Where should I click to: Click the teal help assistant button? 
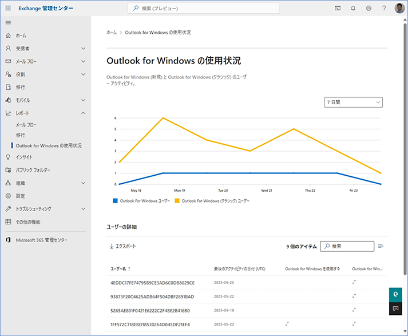(395, 295)
